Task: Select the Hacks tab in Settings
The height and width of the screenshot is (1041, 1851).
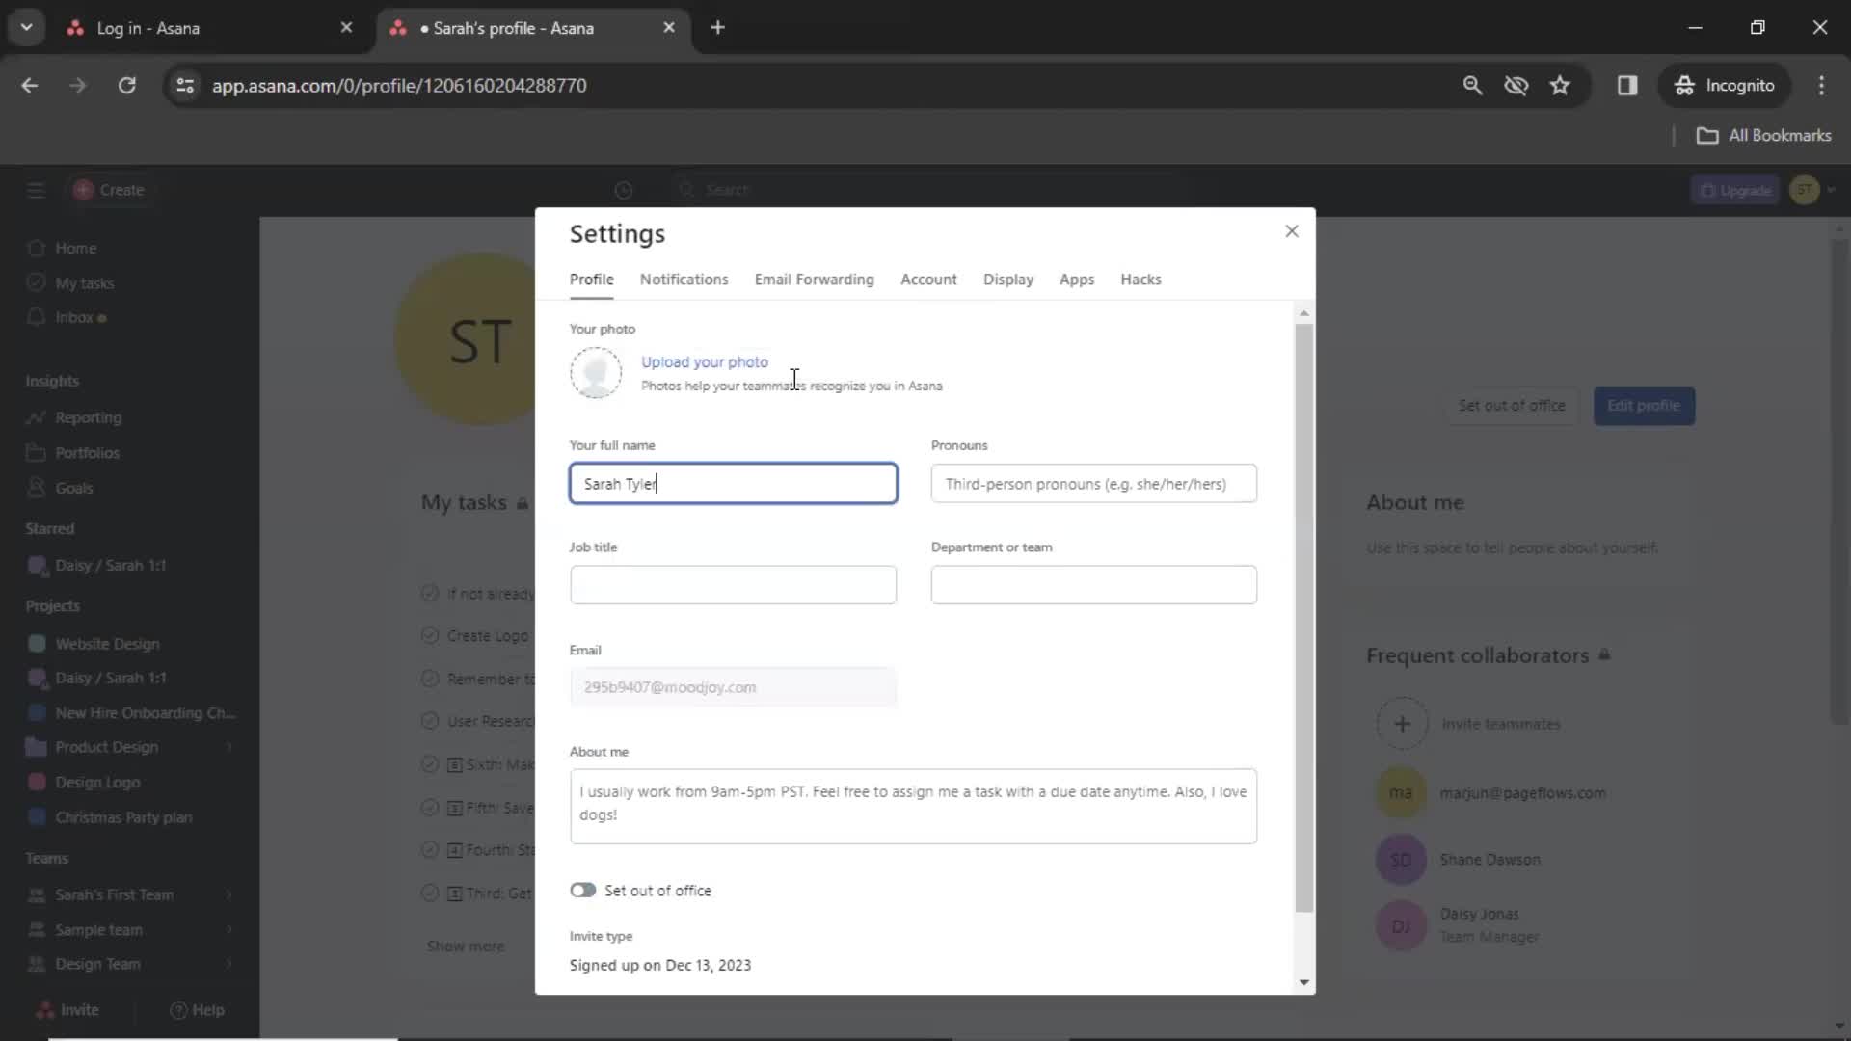Action: tap(1140, 279)
